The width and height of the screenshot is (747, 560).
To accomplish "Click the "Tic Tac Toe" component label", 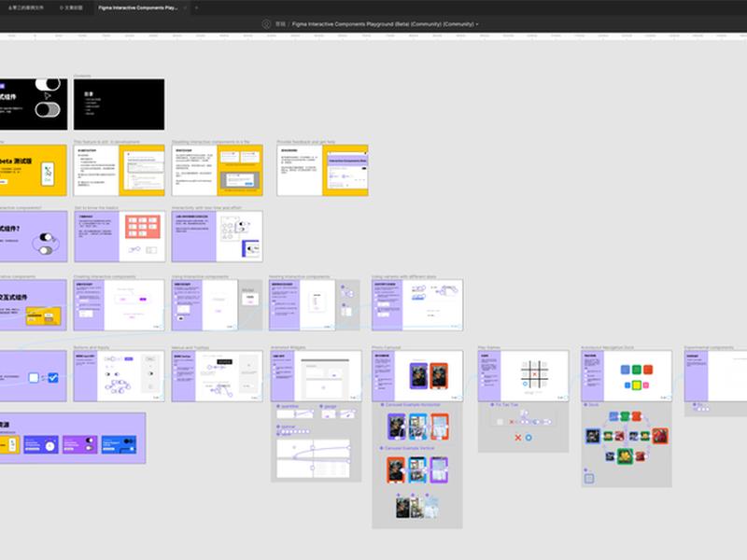I will pyautogui.click(x=506, y=405).
